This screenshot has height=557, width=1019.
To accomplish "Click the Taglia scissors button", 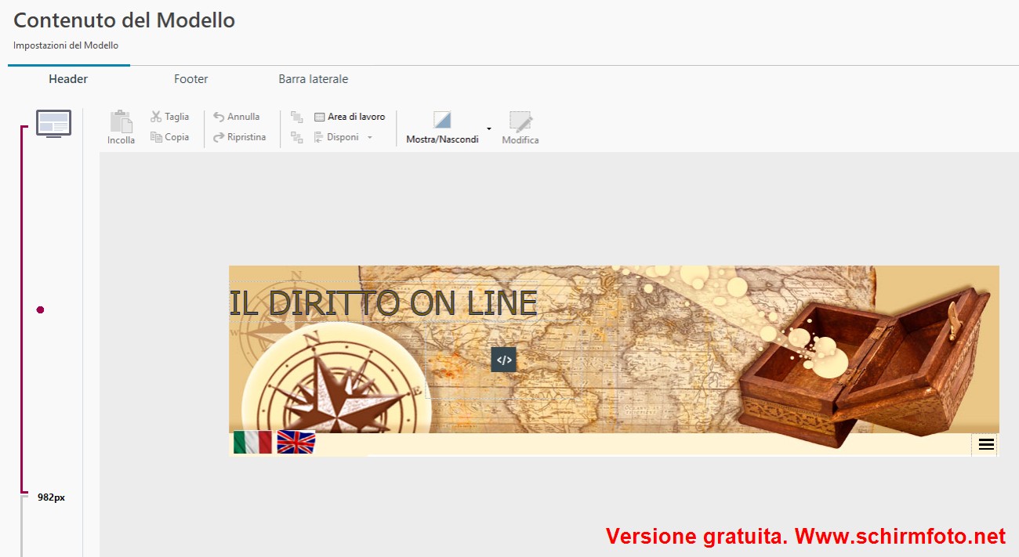I will click(x=170, y=117).
